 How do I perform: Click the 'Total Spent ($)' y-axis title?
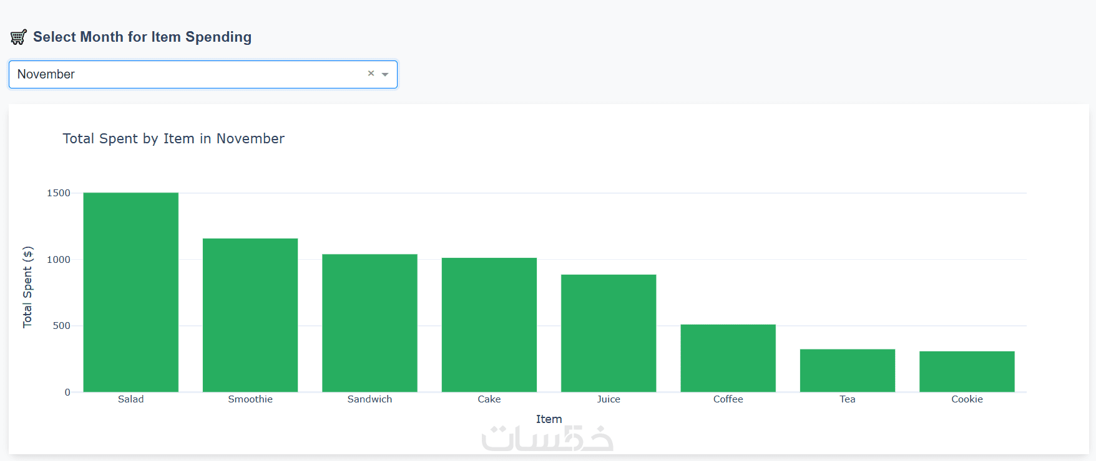coord(27,287)
